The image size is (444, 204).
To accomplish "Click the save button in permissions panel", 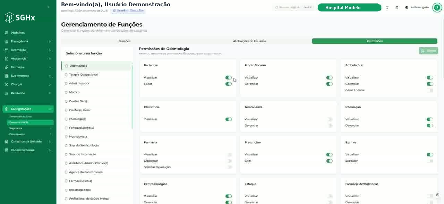I will tap(428, 51).
